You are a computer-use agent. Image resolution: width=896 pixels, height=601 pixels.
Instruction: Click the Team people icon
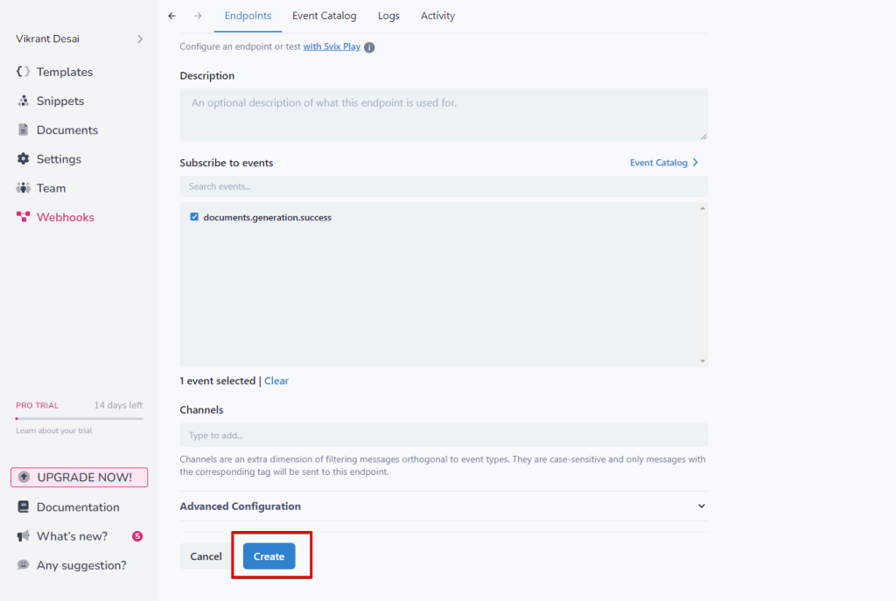[24, 188]
